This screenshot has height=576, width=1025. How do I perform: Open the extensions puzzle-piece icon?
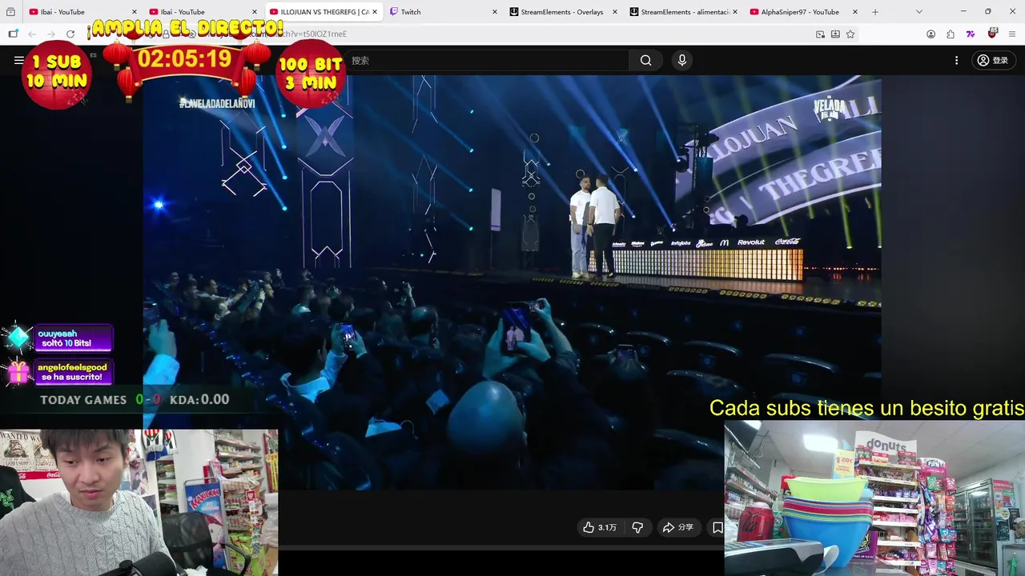951,34
